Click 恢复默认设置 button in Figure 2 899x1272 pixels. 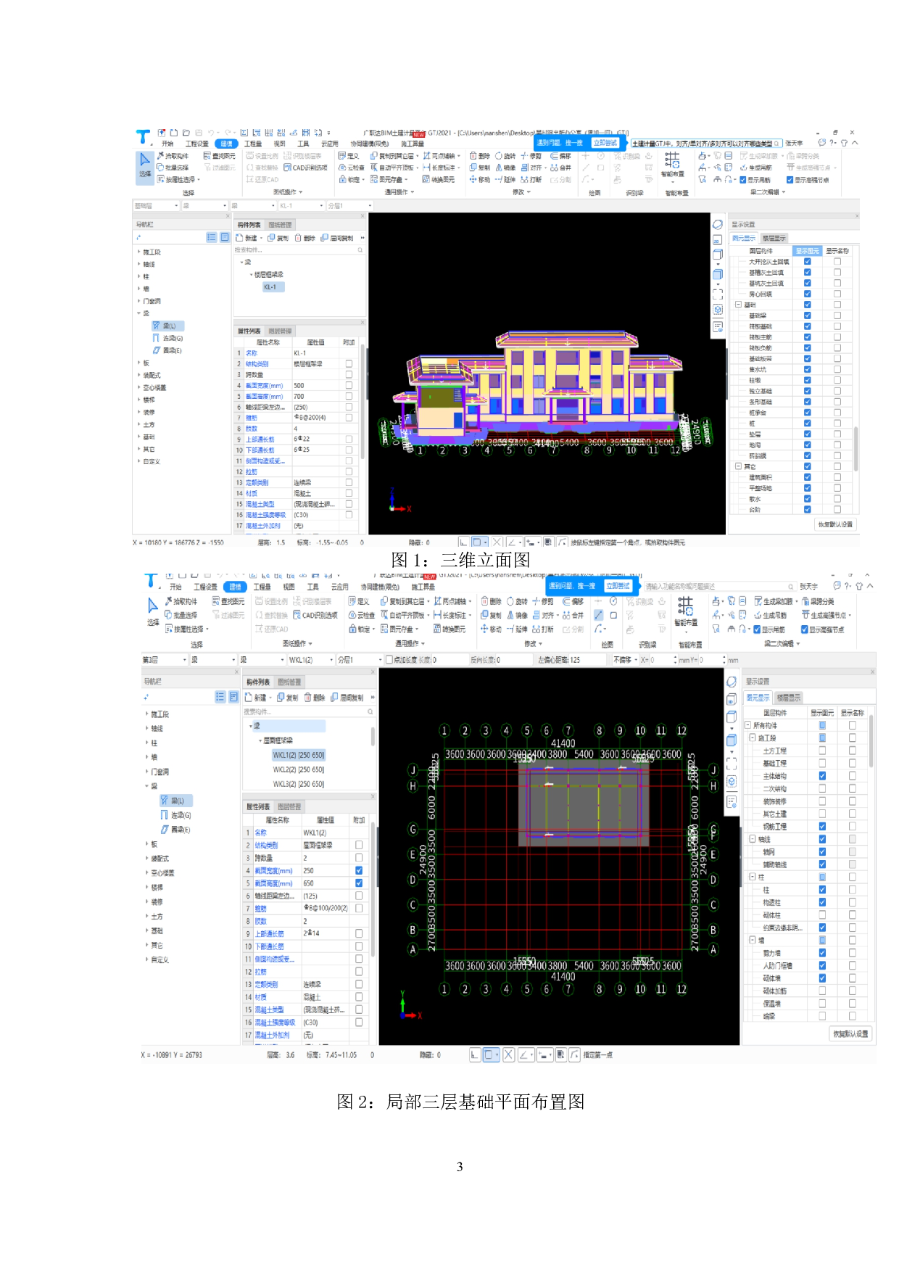tap(850, 1033)
